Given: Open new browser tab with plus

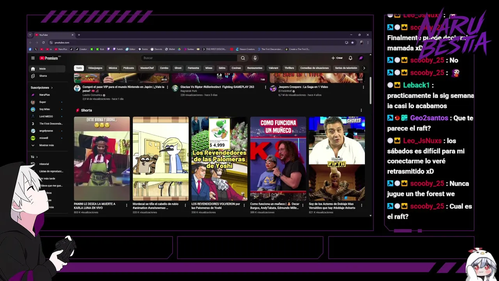Looking at the screenshot, I should click(x=79, y=35).
